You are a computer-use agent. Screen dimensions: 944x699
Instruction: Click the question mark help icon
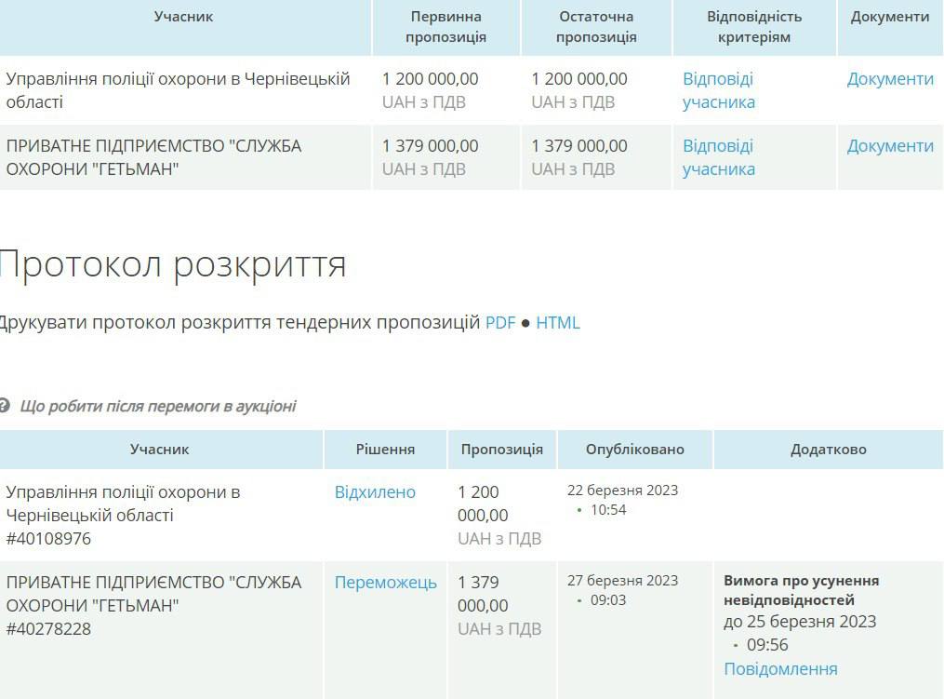coord(5,406)
